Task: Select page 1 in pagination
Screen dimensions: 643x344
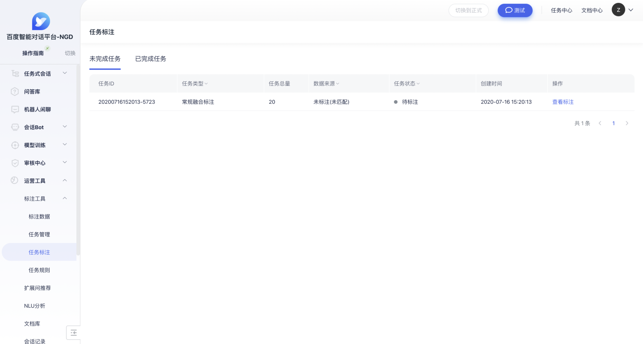Action: [x=613, y=123]
